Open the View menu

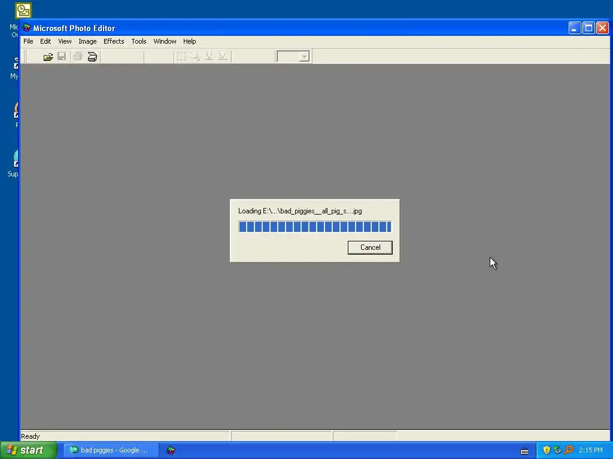65,41
